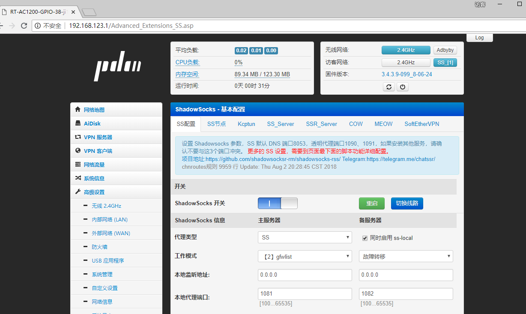
Task: Click the Adbyby button
Action: click(445, 50)
